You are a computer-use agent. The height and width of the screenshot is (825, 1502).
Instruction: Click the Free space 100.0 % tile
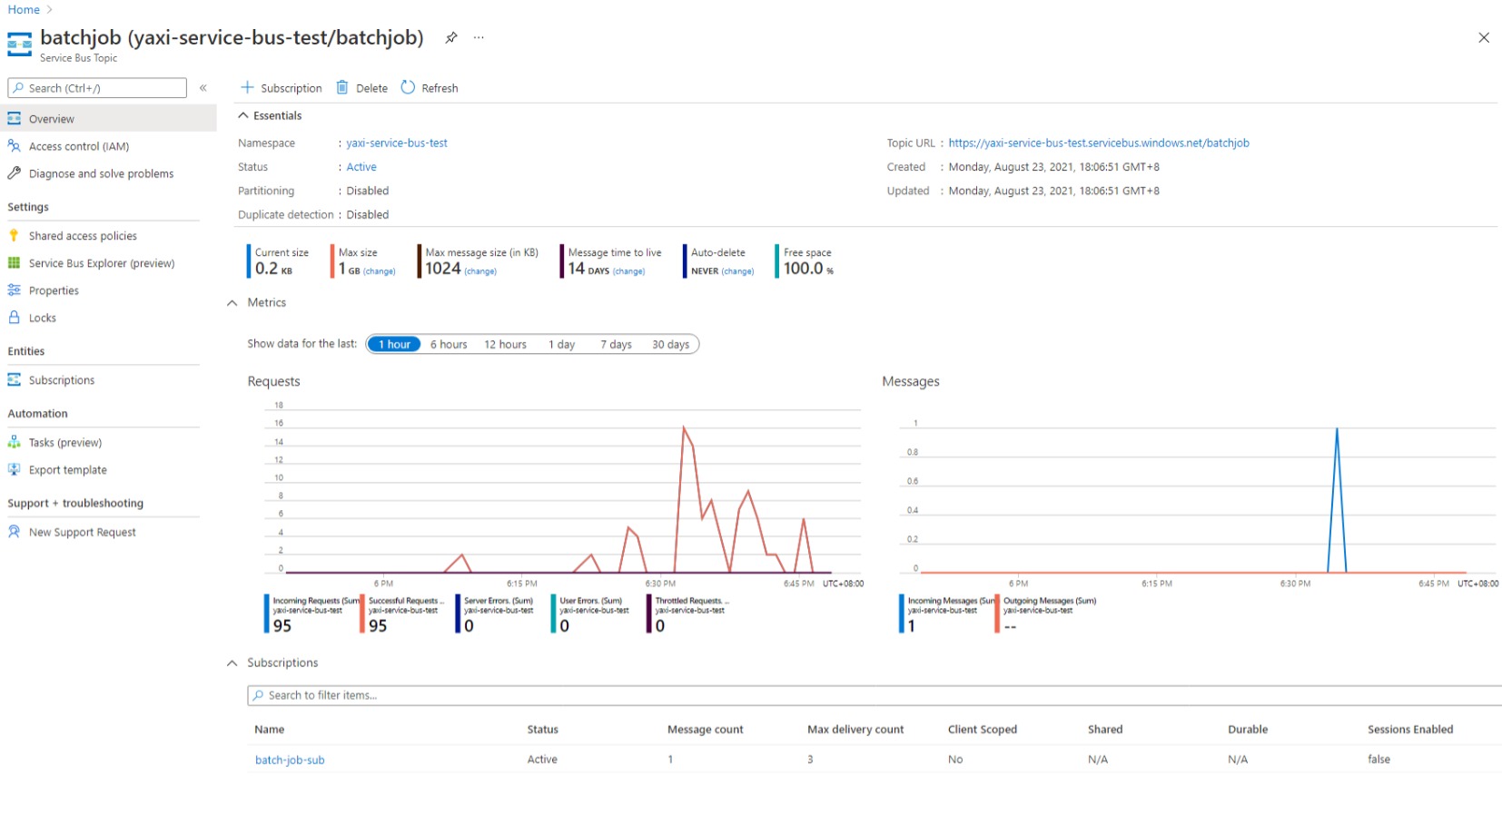tap(805, 261)
